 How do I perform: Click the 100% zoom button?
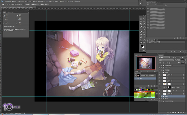pyautogui.click(x=27, y=4)
